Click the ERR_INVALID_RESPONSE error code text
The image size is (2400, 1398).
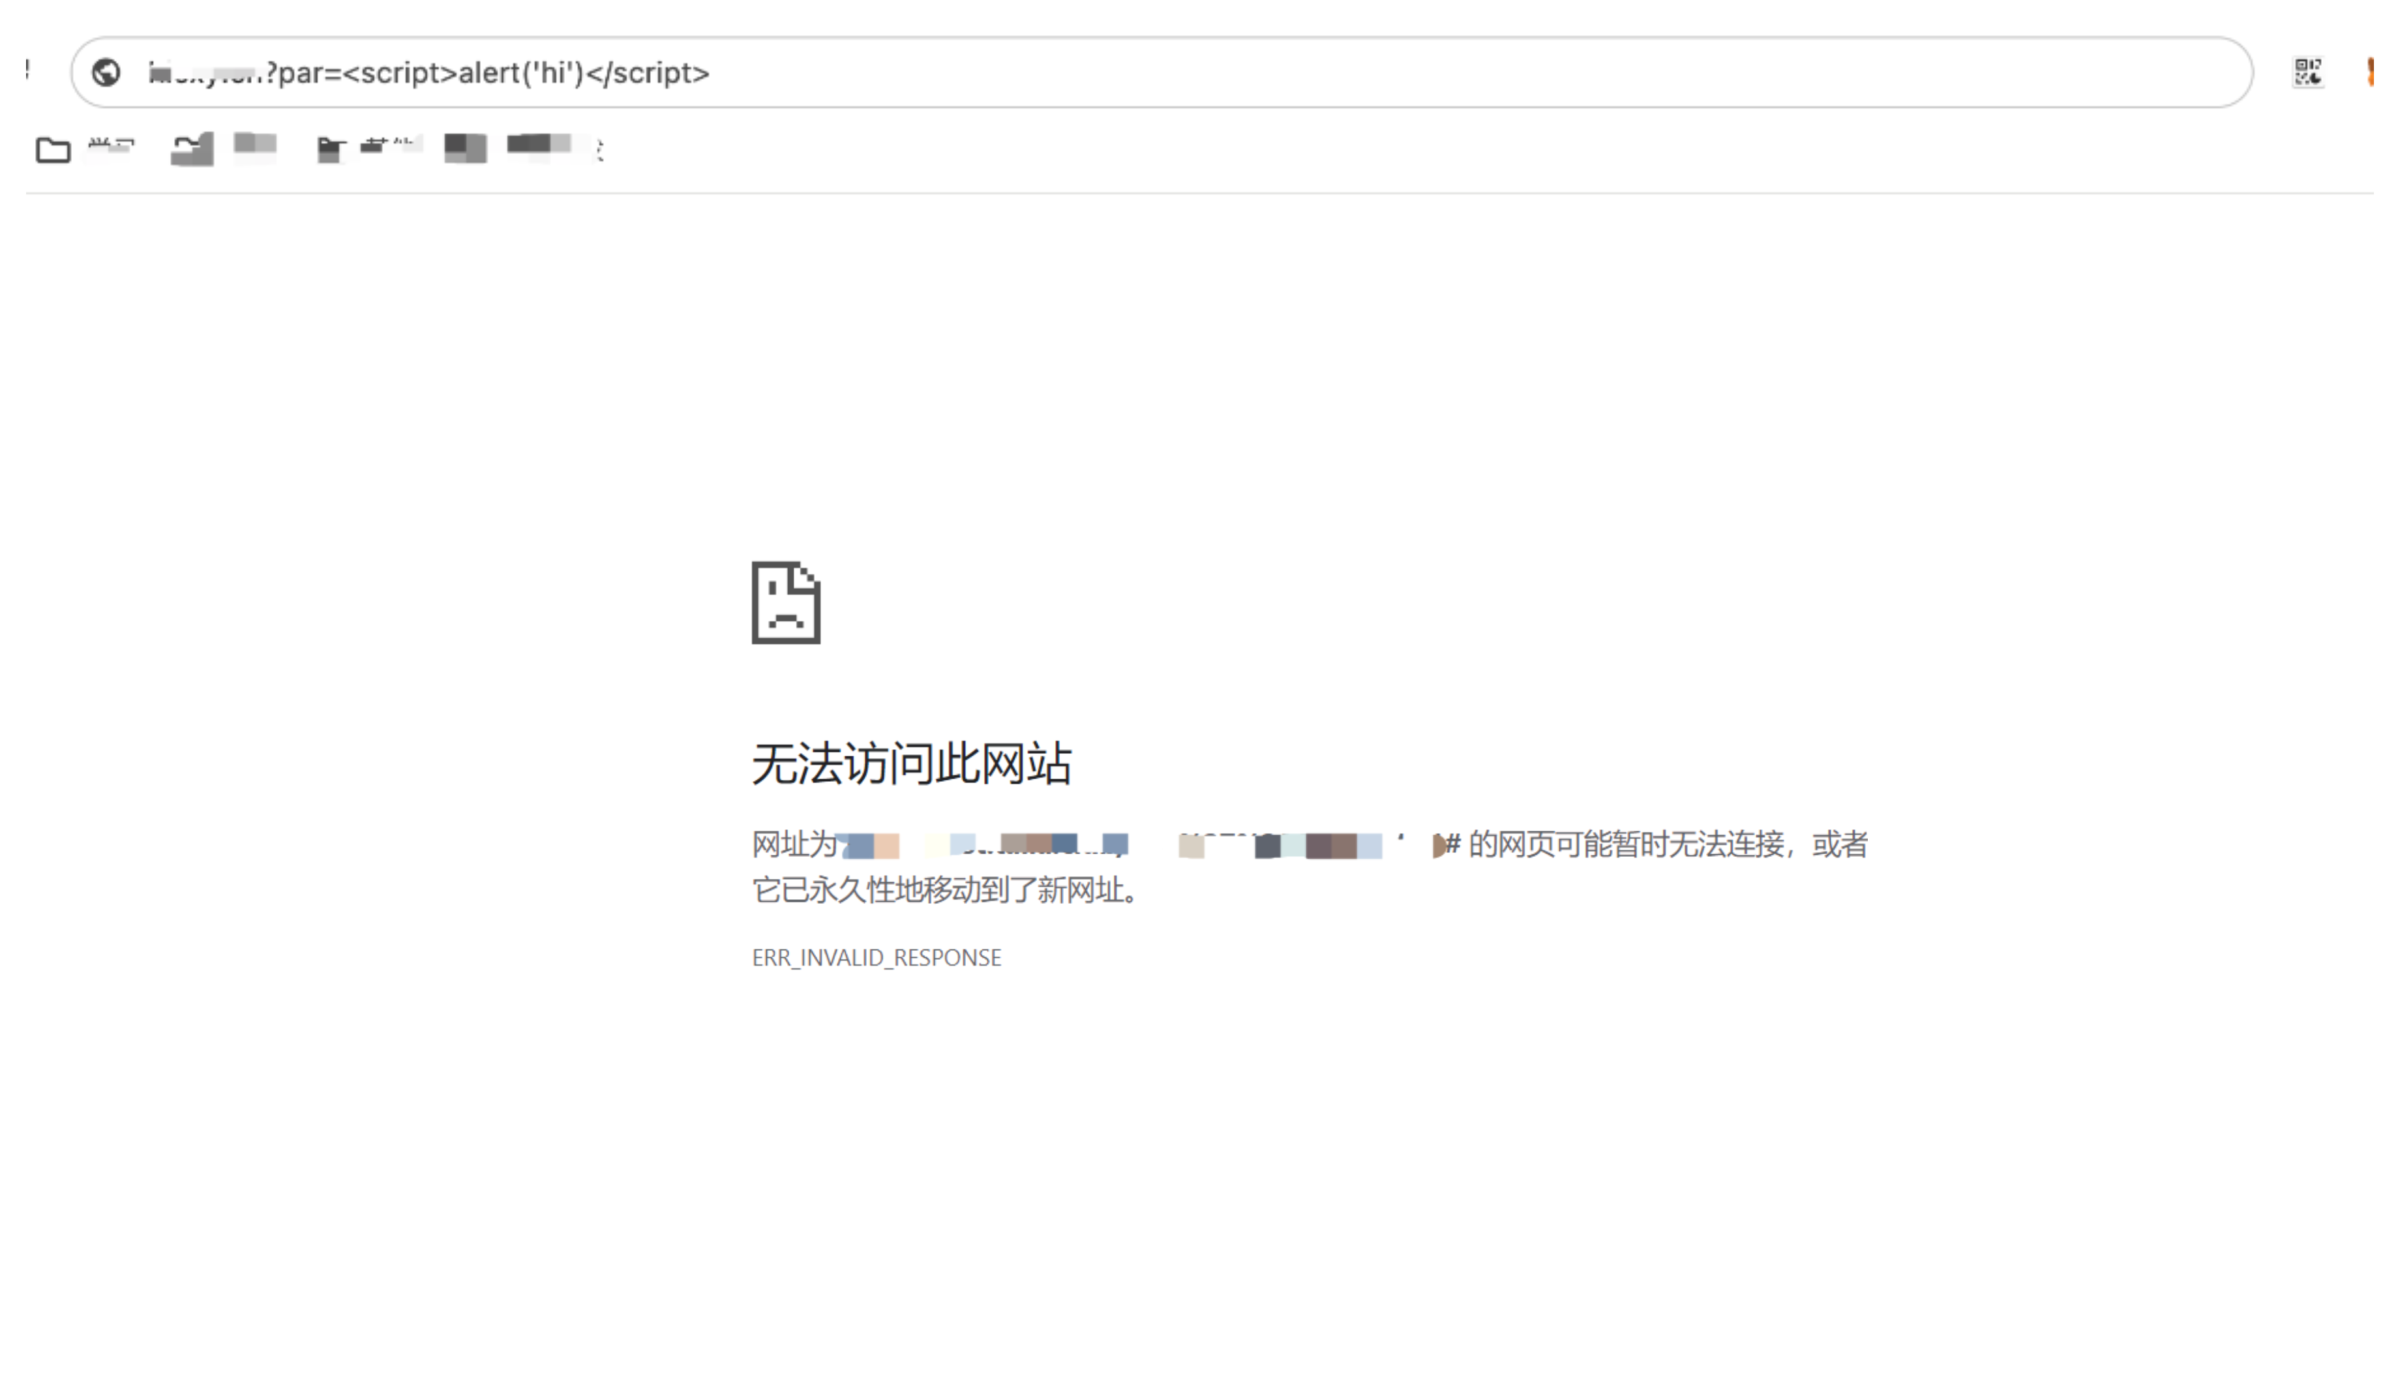point(876,957)
